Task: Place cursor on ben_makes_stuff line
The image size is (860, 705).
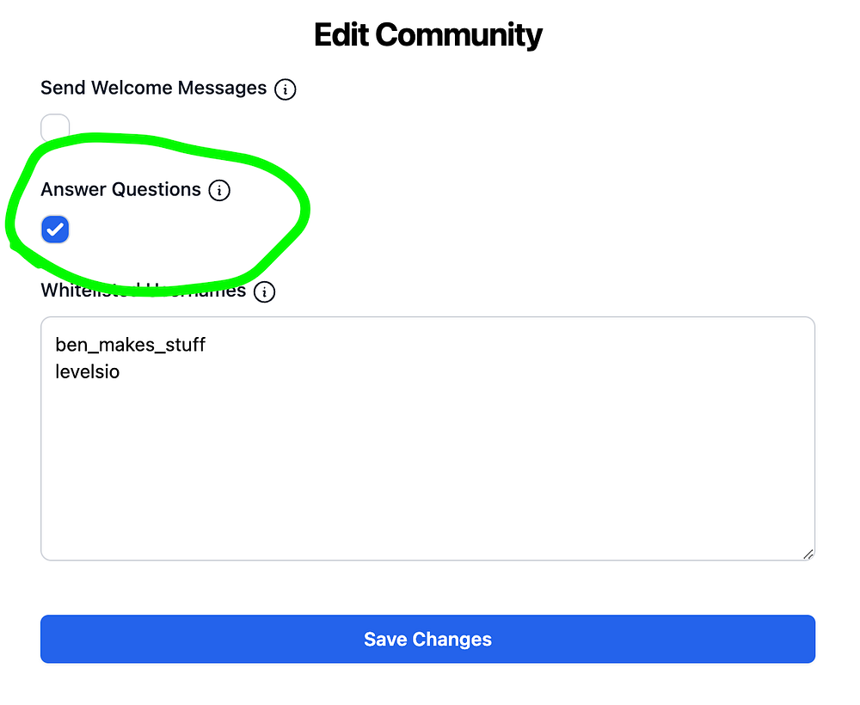Action: pyautogui.click(x=131, y=345)
